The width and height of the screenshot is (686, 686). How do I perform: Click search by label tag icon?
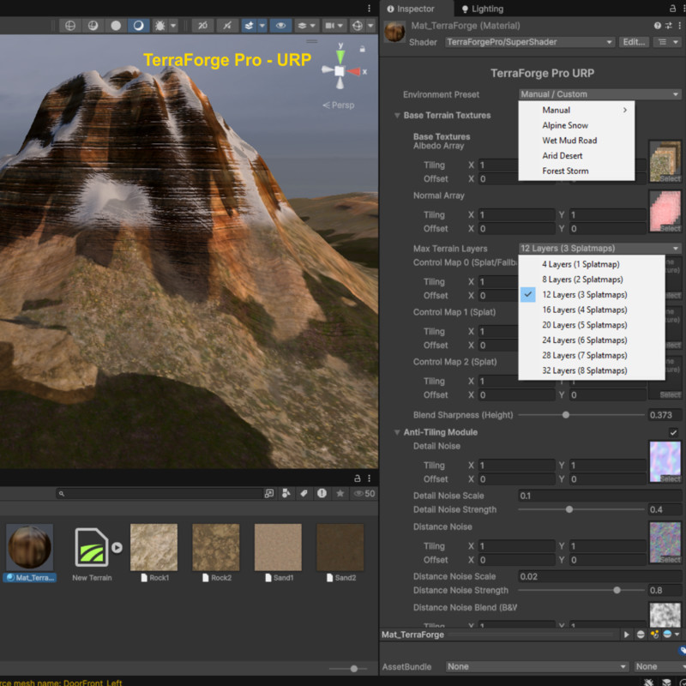(x=304, y=494)
